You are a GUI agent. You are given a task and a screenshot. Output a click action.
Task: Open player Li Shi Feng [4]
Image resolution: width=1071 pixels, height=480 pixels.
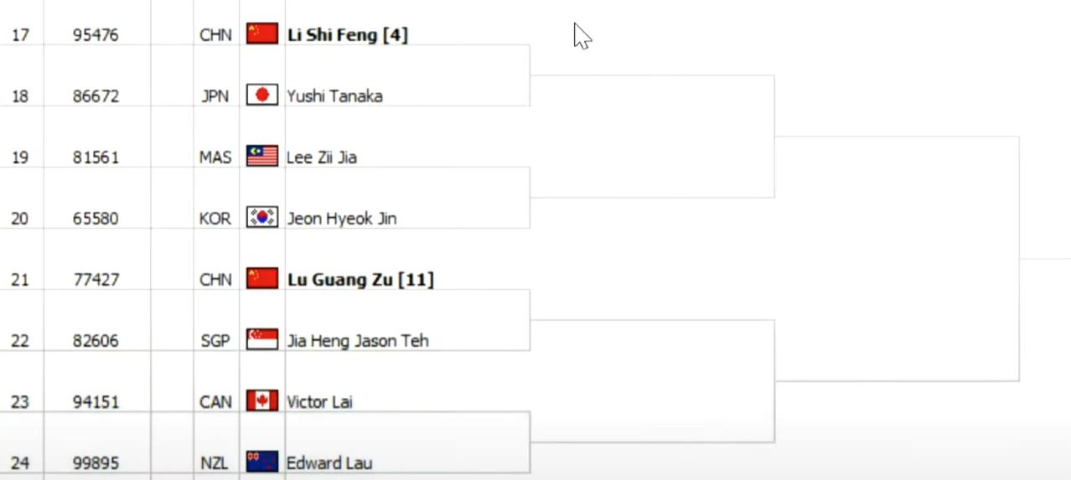(348, 35)
